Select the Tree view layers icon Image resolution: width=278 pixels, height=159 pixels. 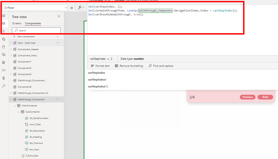click(x=4, y=23)
